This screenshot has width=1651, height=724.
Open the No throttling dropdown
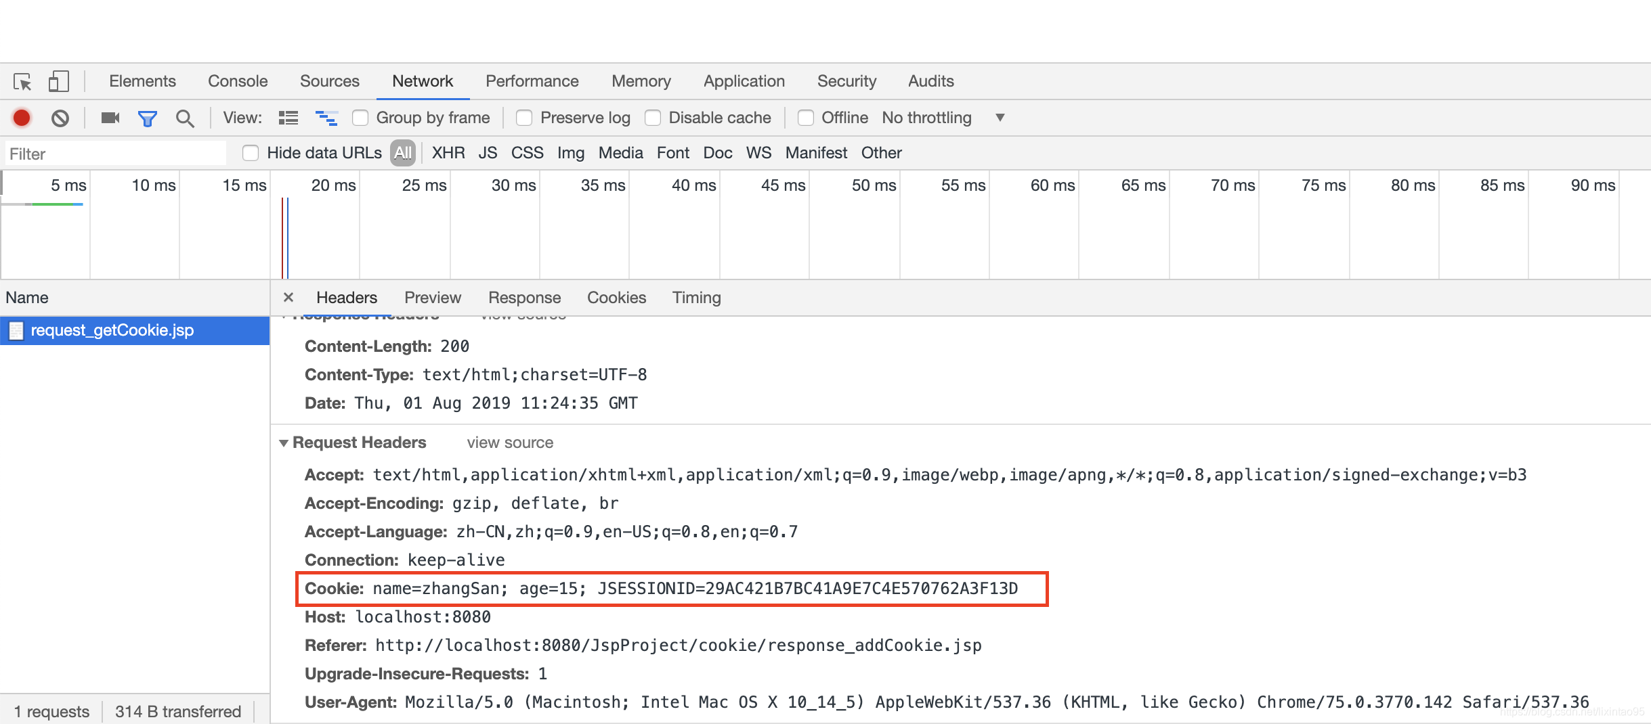(943, 118)
